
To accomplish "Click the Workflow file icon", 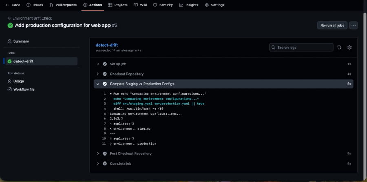I will [10, 89].
